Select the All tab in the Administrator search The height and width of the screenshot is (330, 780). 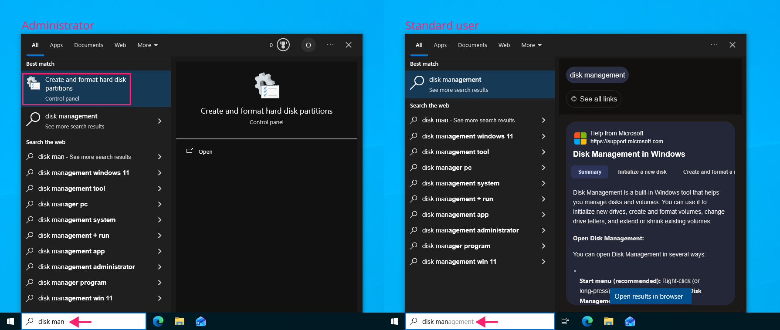tap(35, 45)
